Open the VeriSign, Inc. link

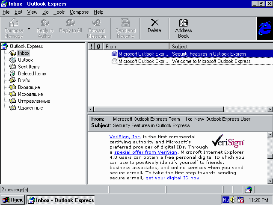click(125, 137)
